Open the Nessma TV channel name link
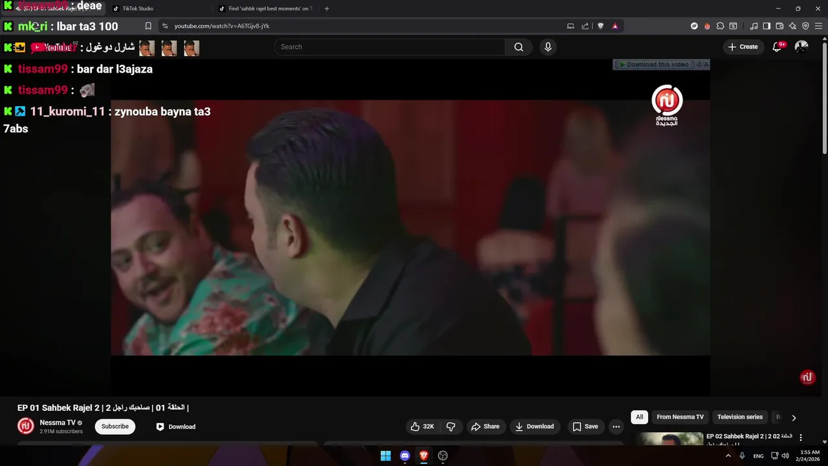The height and width of the screenshot is (466, 828). point(58,423)
